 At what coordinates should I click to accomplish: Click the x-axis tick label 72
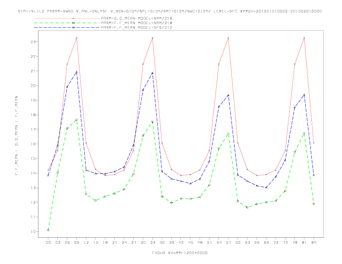pos(275,242)
